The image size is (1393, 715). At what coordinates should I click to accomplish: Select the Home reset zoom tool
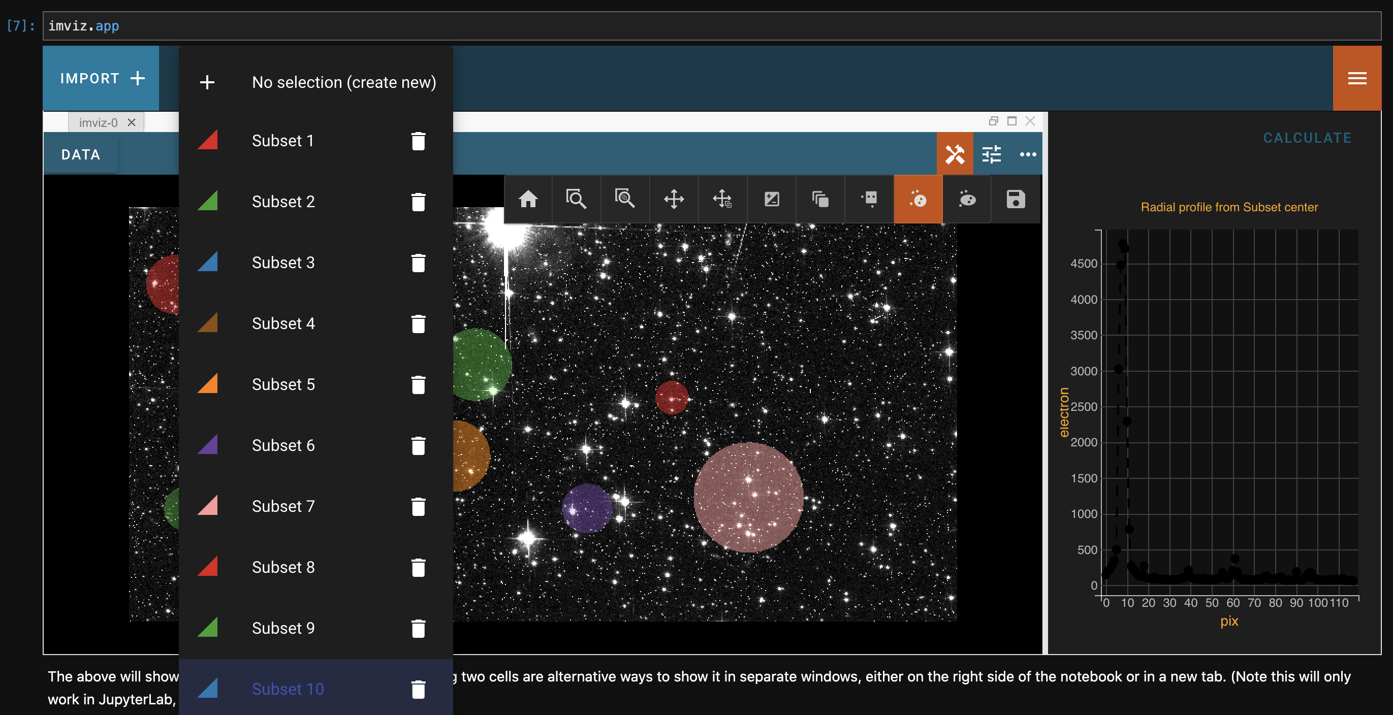(x=528, y=199)
